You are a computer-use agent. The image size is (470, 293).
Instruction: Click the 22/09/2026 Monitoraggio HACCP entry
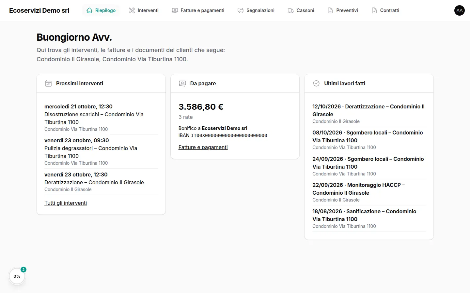click(369, 192)
